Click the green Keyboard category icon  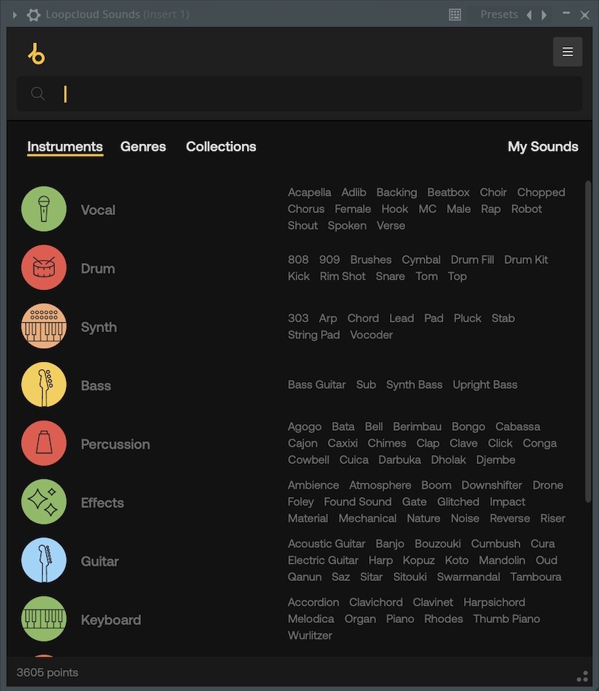(44, 619)
